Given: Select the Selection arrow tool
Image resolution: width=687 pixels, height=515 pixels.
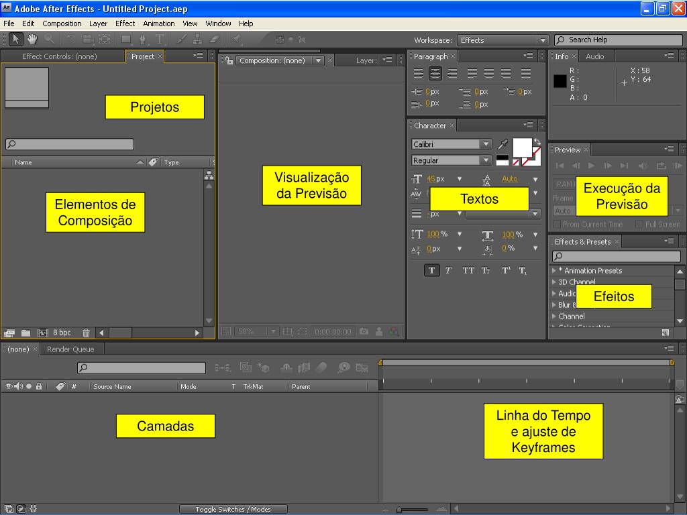Looking at the screenshot, I should click(x=16, y=40).
